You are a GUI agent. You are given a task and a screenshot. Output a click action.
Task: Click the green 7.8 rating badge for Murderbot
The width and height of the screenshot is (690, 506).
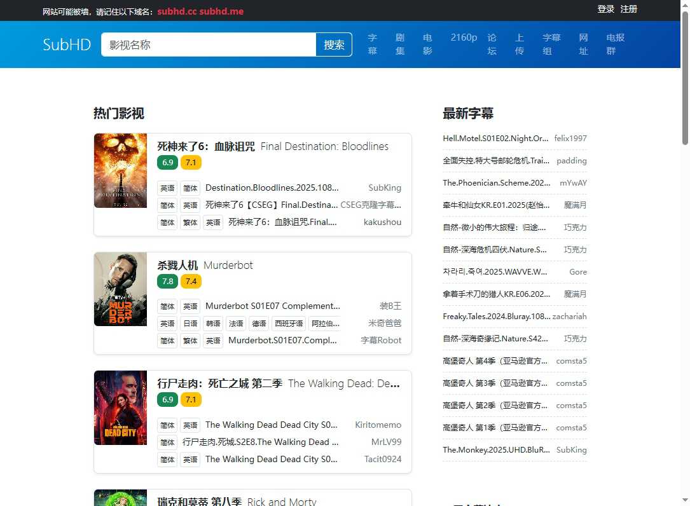click(x=168, y=281)
